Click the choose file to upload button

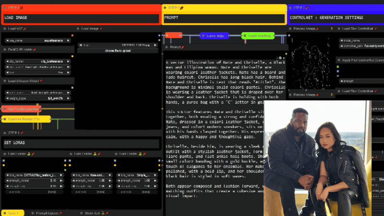pyautogui.click(x=119, y=50)
